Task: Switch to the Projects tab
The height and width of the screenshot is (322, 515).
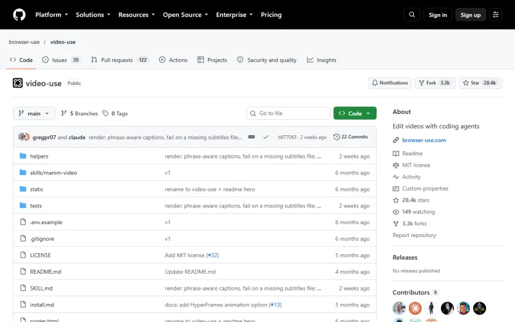Action: [x=212, y=60]
